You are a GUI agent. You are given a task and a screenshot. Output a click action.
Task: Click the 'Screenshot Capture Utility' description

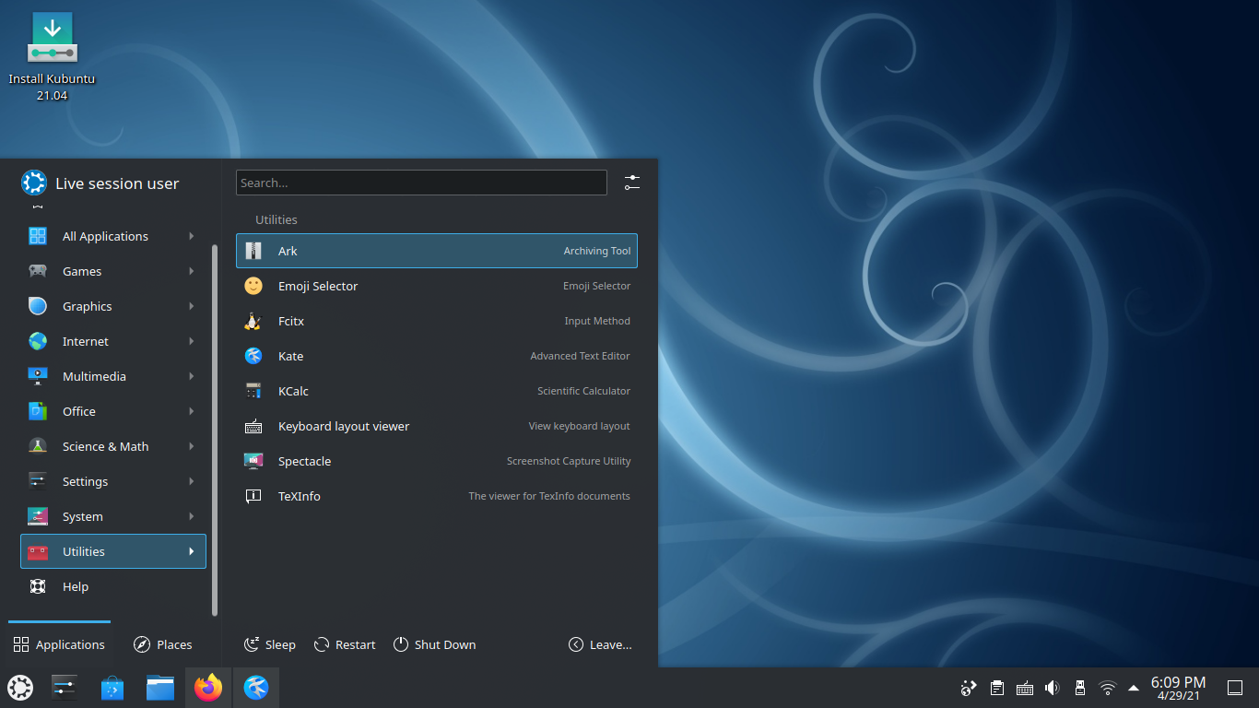569,461
